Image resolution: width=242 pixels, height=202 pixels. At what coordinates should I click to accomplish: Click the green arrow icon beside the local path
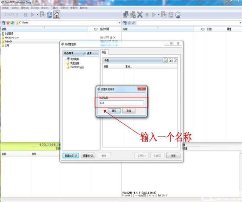[x=13, y=23]
